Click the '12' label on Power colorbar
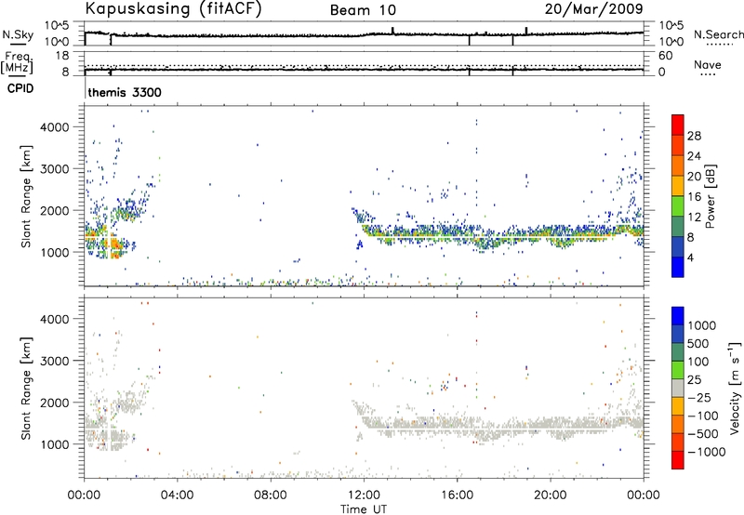Screen dimensions: 744x515 tap(694, 218)
